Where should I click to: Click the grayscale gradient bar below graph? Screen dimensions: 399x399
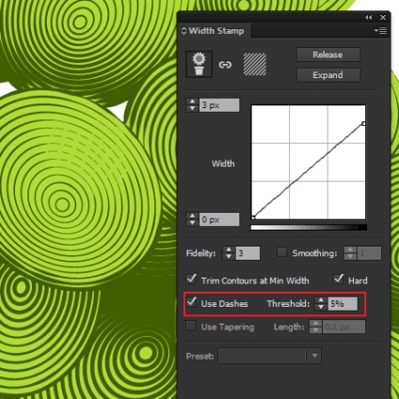[x=309, y=227]
